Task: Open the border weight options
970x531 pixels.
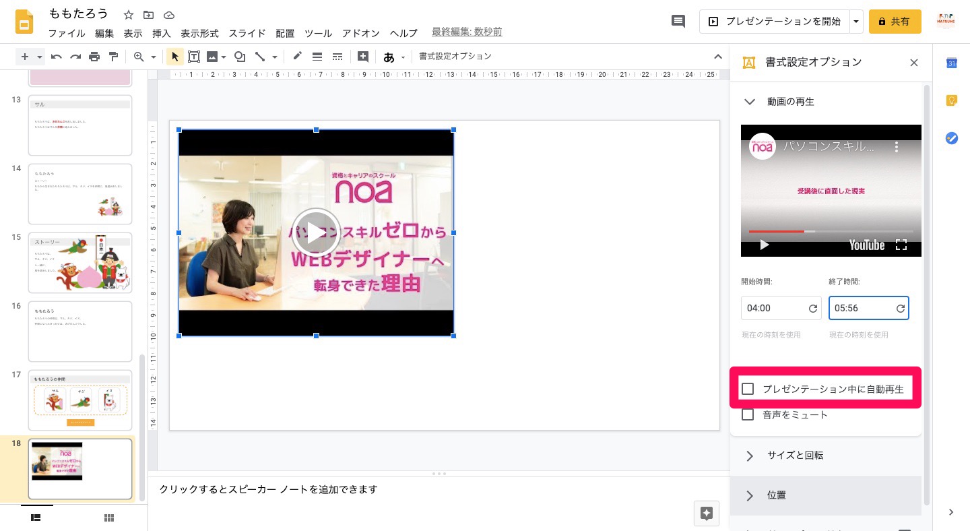Action: 317,57
